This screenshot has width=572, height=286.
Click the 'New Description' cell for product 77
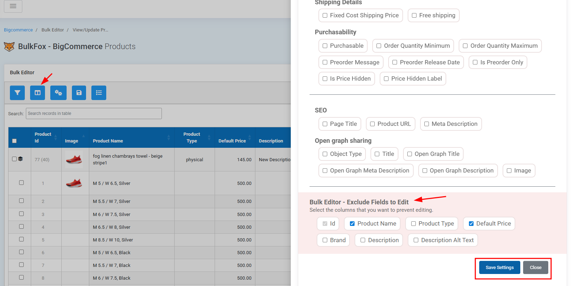pos(274,160)
